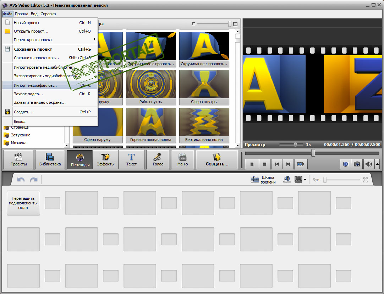384x294 pixels.
Task: Select the Вертикальная волна transition thumbnail
Action: pos(204,125)
